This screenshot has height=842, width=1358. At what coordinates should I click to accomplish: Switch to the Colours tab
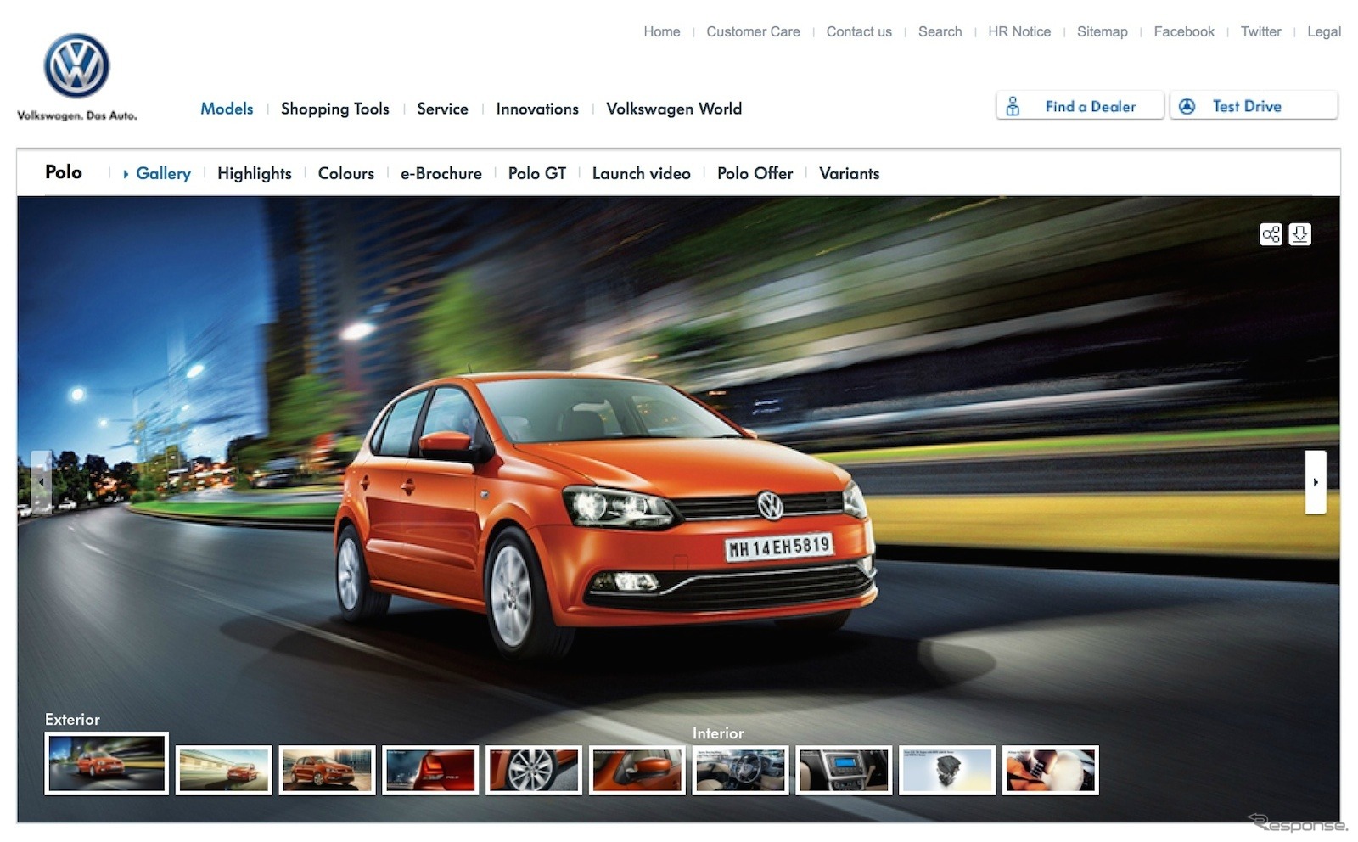pos(345,173)
